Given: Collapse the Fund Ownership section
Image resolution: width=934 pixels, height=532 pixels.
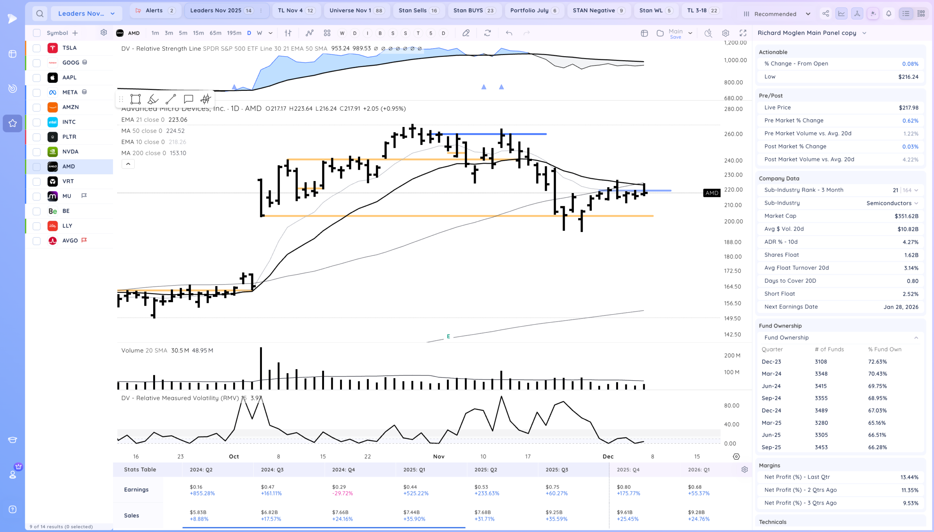Looking at the screenshot, I should pyautogui.click(x=916, y=338).
